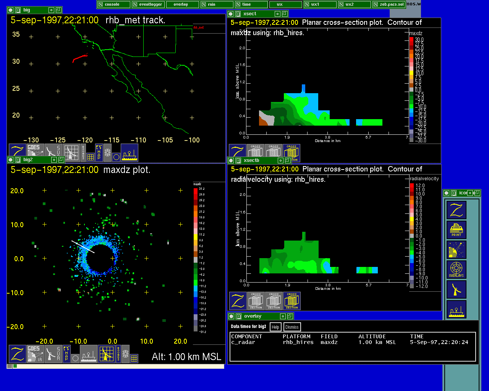Open Overlays from the right icon panel

tap(456, 270)
